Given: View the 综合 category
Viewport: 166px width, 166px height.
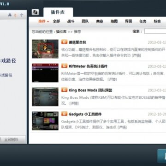Looking at the screenshot, I should [x=157, y=21].
